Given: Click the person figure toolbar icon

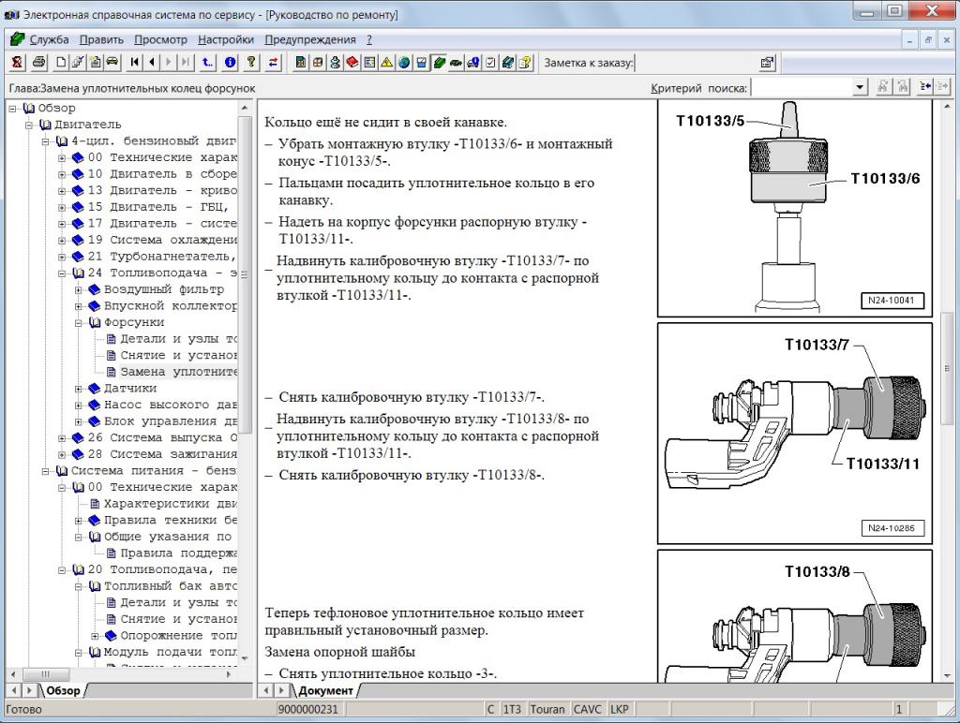Looking at the screenshot, I should point(336,63).
